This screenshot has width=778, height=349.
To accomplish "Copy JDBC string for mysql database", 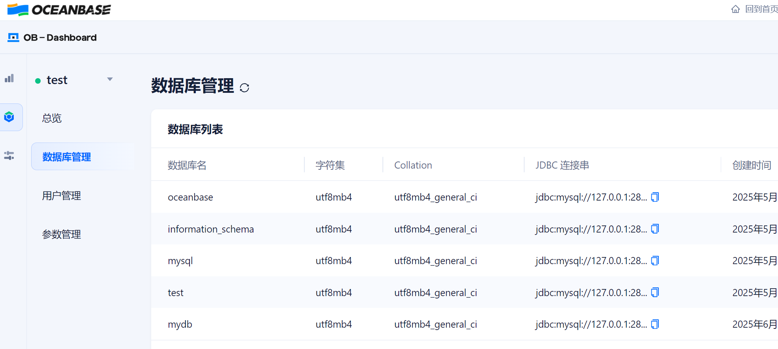I will pyautogui.click(x=655, y=261).
